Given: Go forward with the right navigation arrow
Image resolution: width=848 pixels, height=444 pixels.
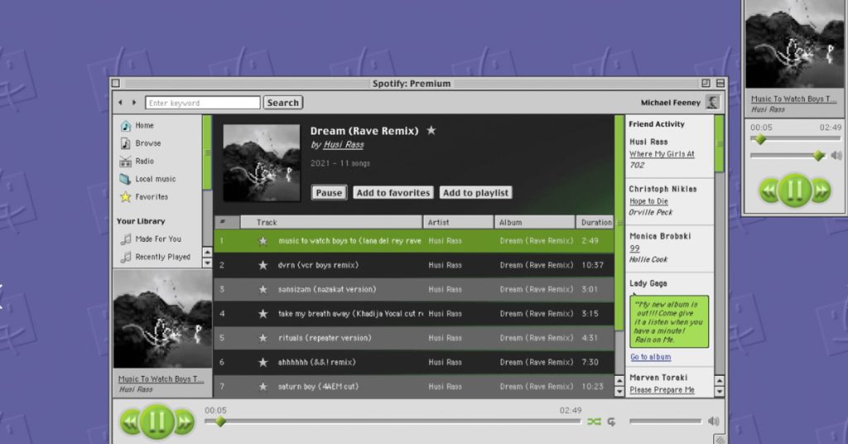Looking at the screenshot, I should click(x=134, y=102).
